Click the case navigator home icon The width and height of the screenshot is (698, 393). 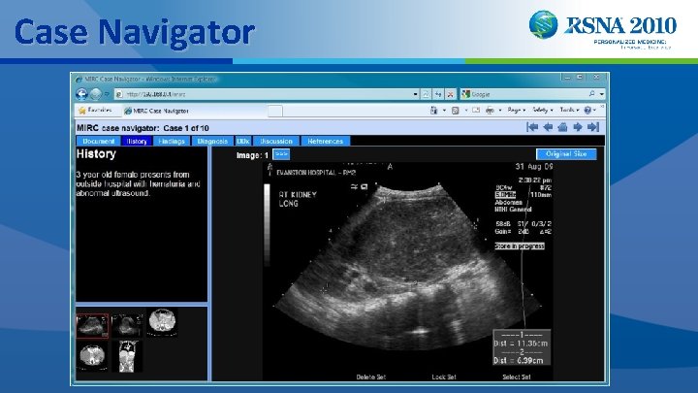click(562, 127)
